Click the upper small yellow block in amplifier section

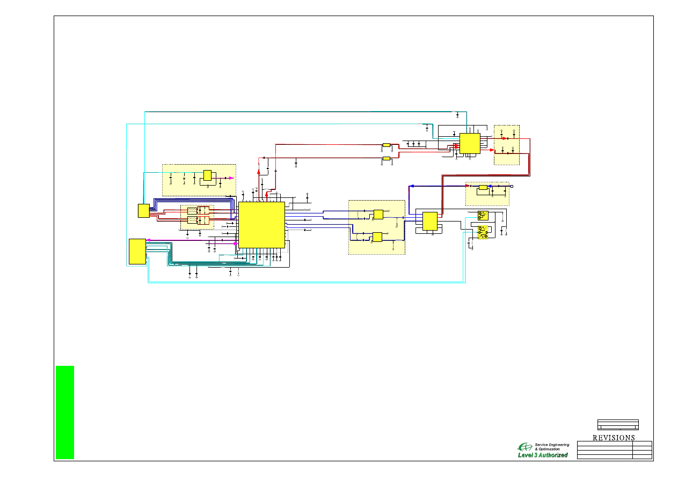click(x=378, y=215)
